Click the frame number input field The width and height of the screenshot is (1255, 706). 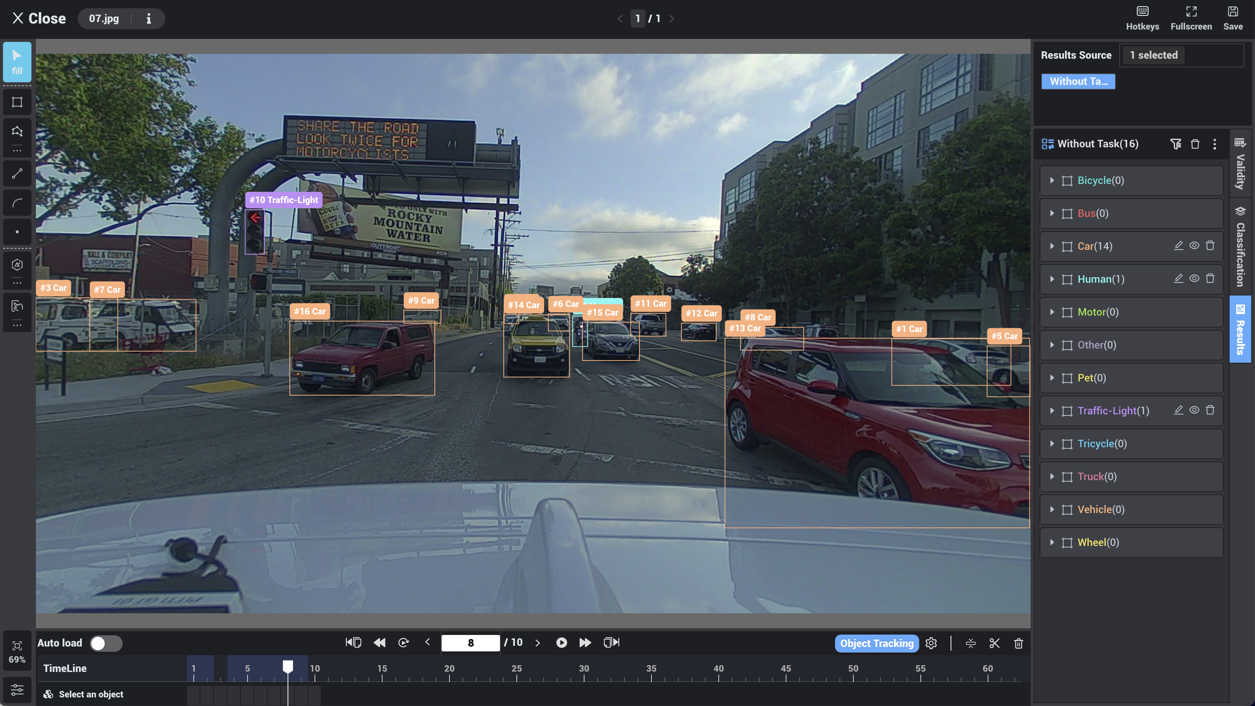[x=470, y=643]
